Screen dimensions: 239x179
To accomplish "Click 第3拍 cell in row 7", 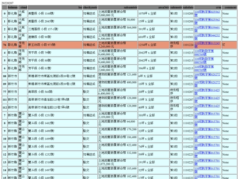I will [176, 115].
